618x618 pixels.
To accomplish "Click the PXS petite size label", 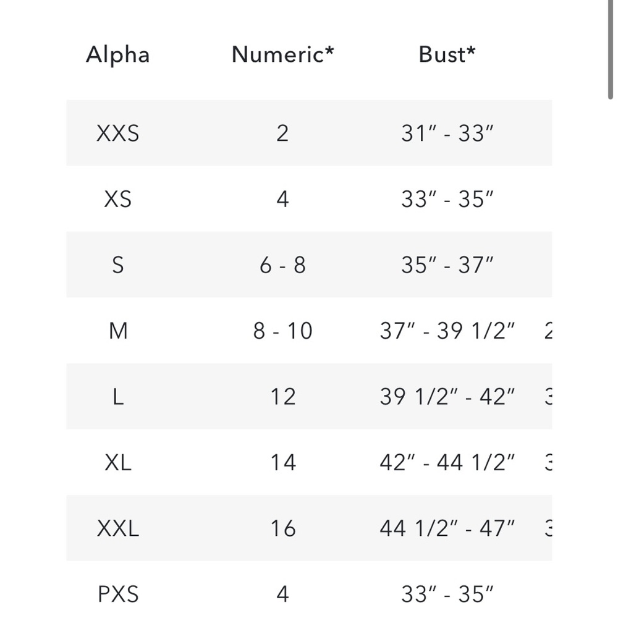I will point(118,594).
